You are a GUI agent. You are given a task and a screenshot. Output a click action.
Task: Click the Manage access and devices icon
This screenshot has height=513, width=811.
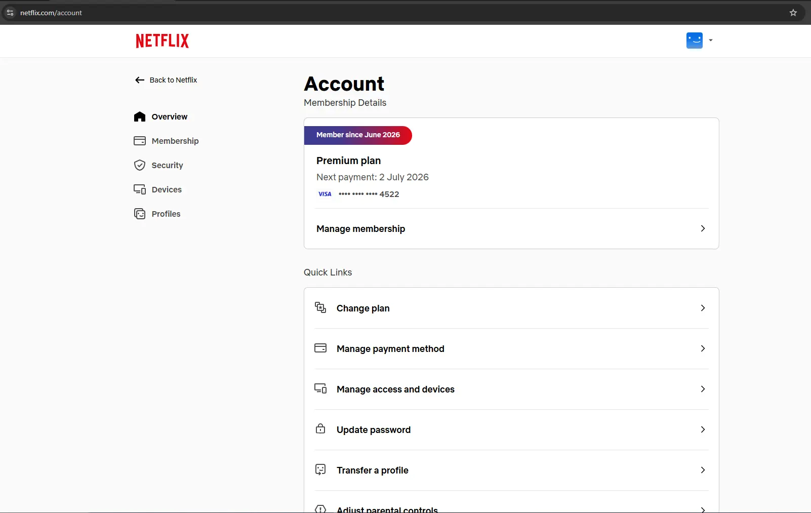320,388
